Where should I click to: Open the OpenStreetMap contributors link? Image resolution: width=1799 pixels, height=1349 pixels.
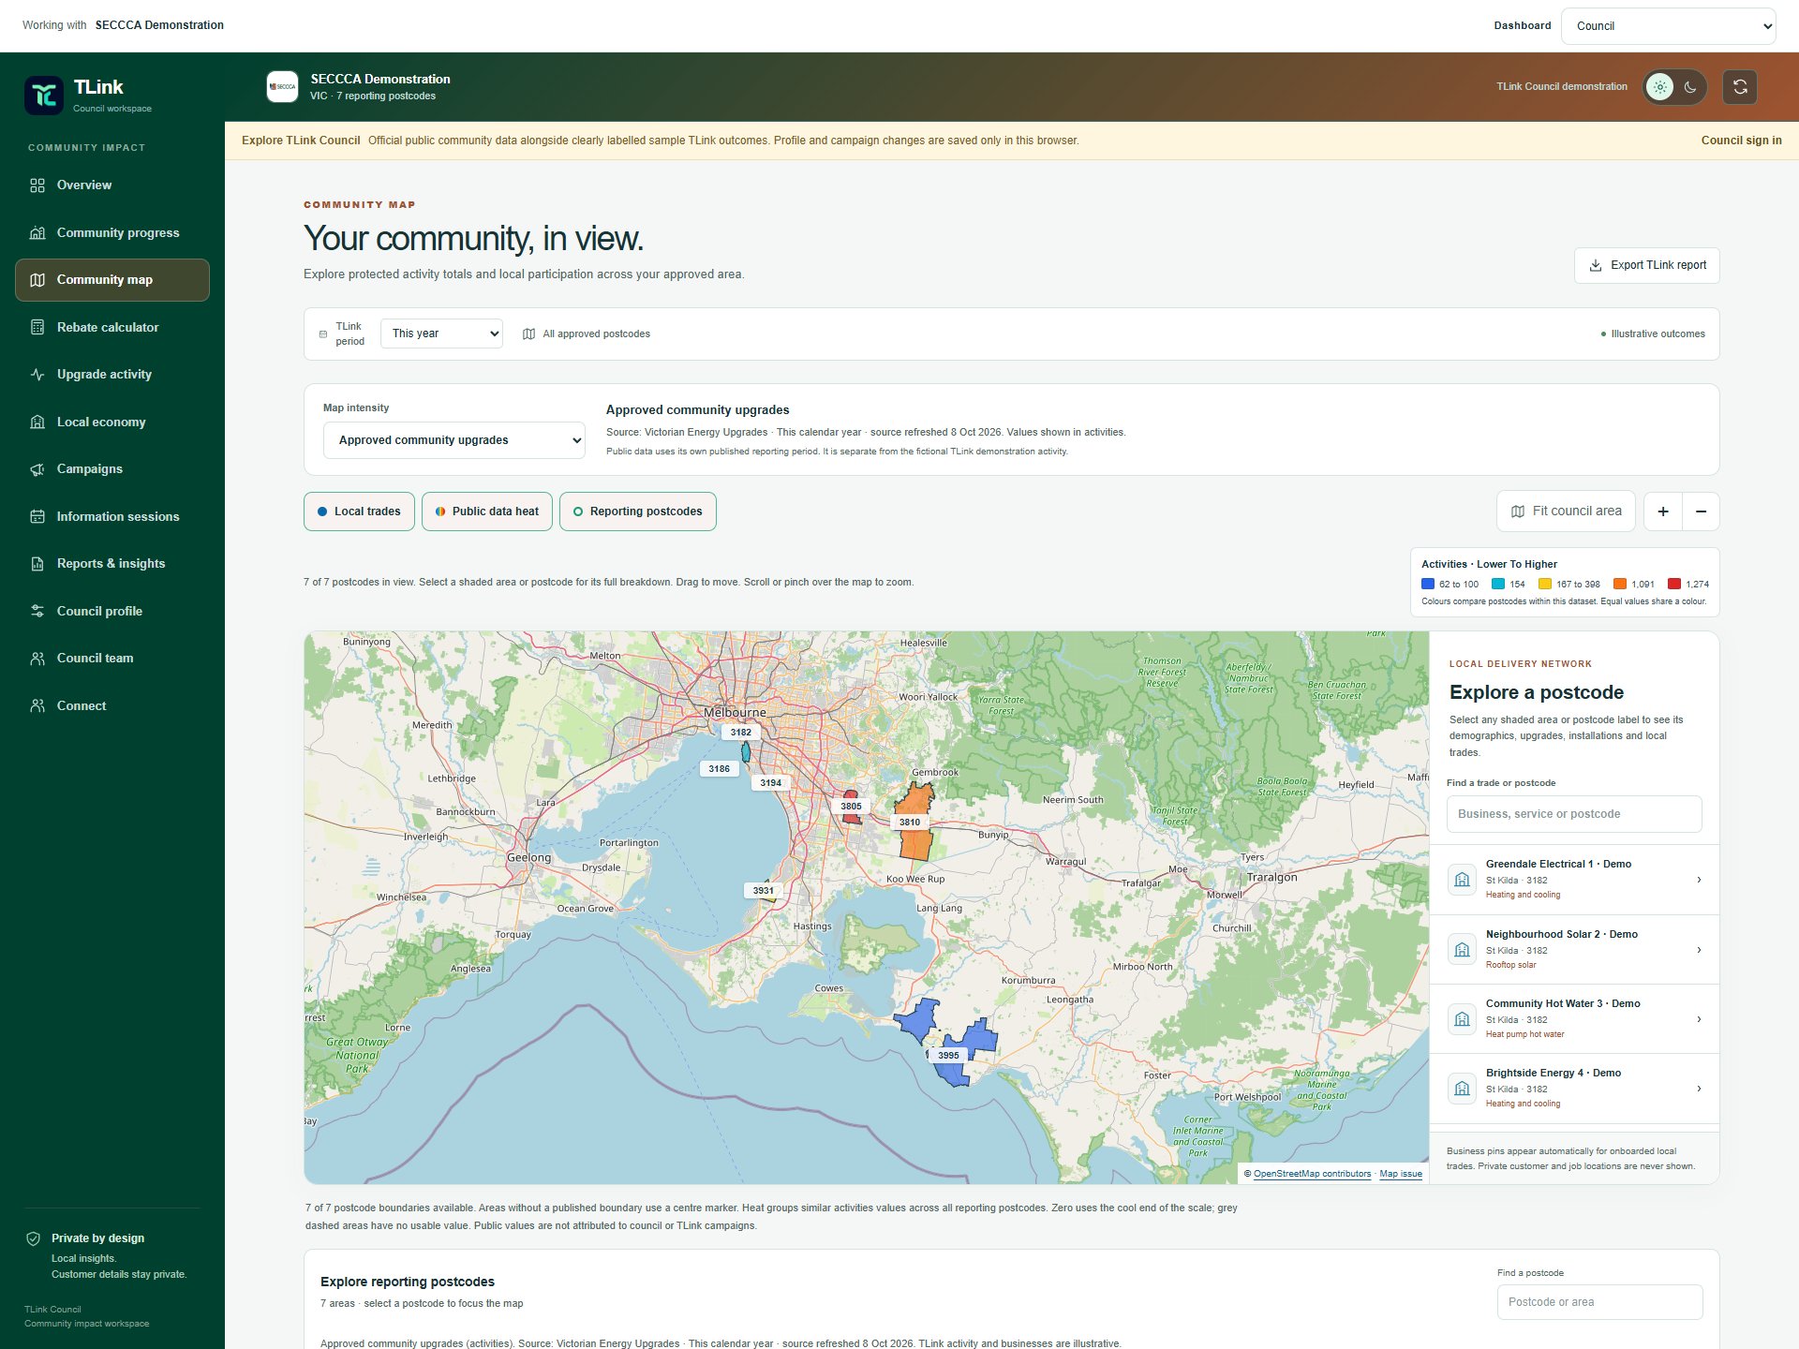point(1312,1174)
